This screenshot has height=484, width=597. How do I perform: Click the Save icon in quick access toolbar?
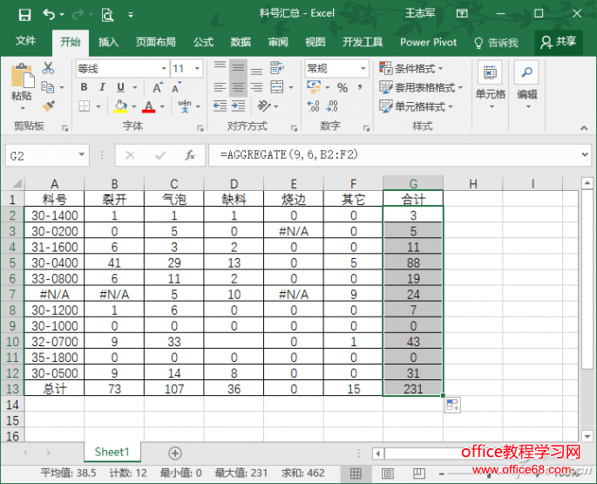[24, 14]
